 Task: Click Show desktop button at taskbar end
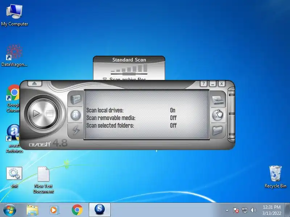pyautogui.click(x=287, y=210)
